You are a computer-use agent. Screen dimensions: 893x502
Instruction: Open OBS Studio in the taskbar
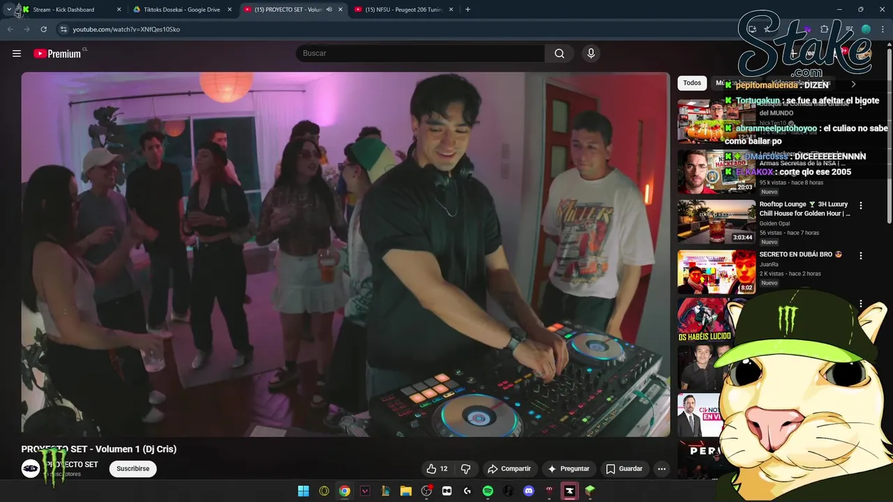point(426,491)
